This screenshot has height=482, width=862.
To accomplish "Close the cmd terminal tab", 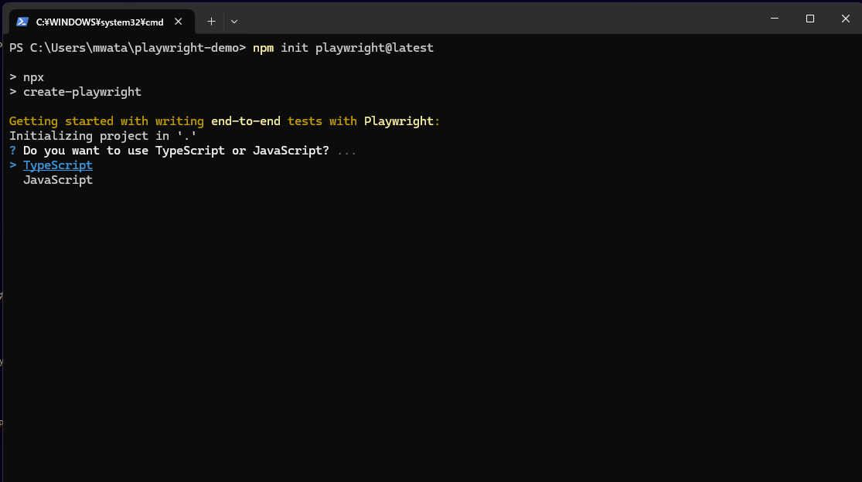I will [x=178, y=22].
